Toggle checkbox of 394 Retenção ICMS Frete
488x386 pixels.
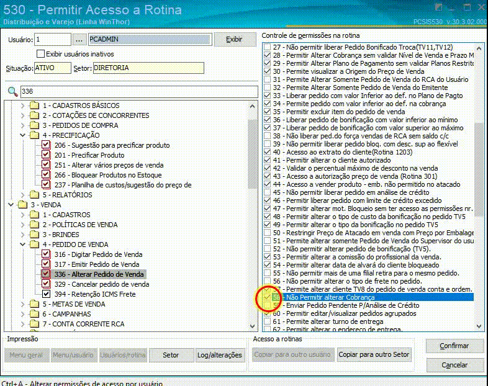[x=46, y=294]
